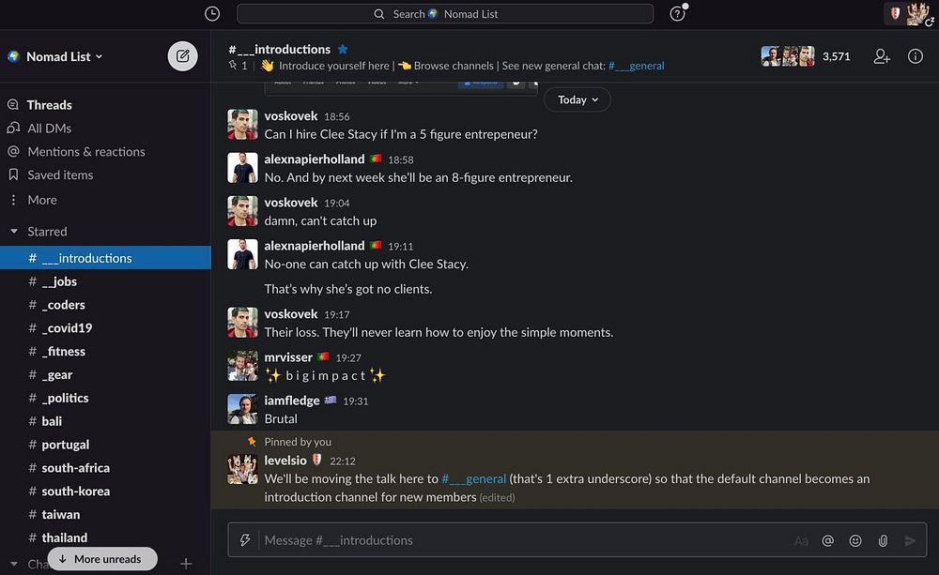This screenshot has width=939, height=575.
Task: Open the history clock icon
Action: [x=212, y=14]
